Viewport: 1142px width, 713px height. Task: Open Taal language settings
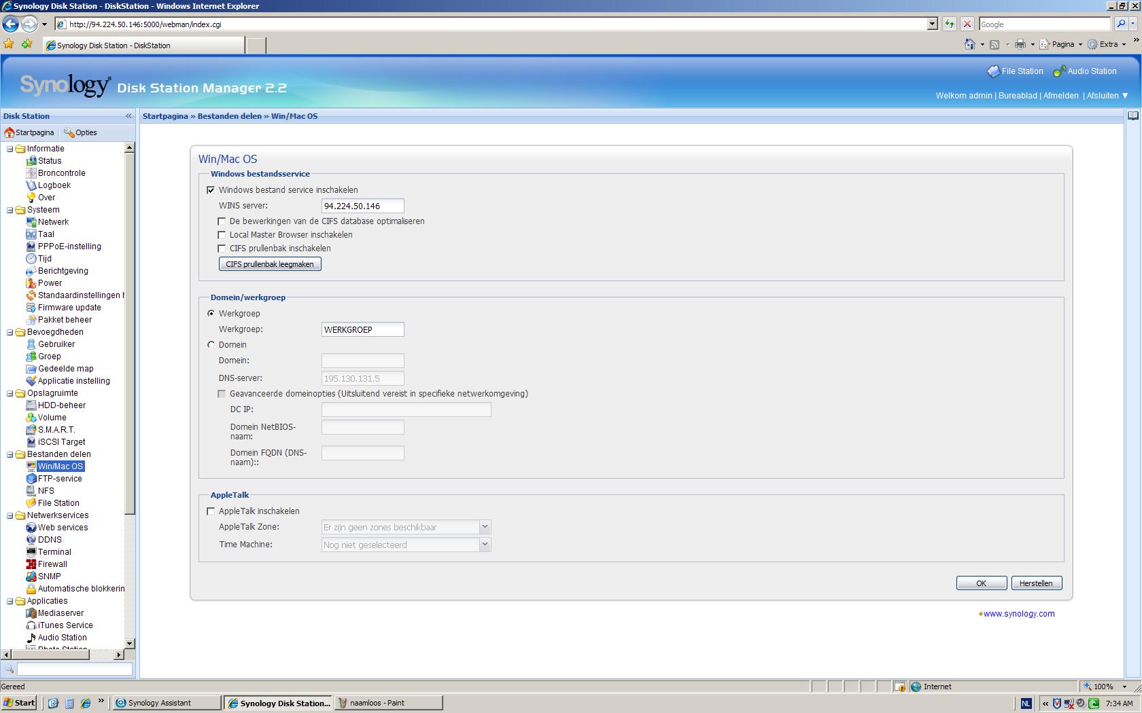point(46,234)
